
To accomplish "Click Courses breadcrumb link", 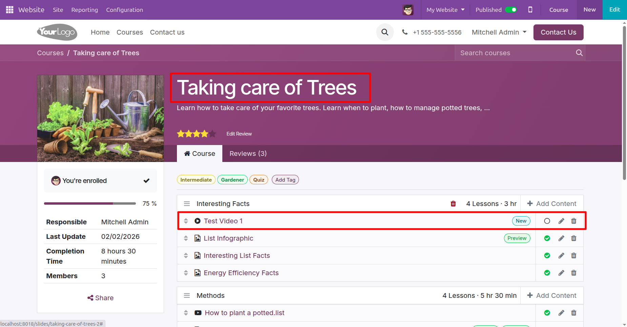I will click(x=50, y=53).
